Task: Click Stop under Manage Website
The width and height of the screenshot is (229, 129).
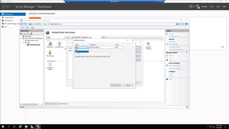Action: (170, 60)
